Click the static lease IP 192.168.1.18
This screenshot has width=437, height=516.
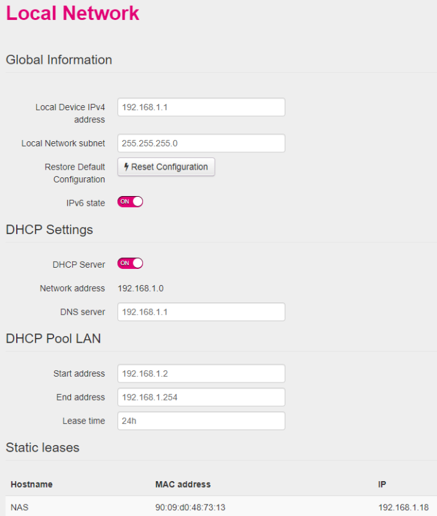[403, 508]
